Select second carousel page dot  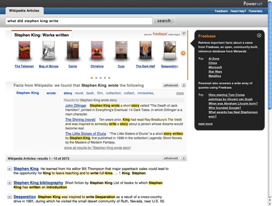click(96, 78)
